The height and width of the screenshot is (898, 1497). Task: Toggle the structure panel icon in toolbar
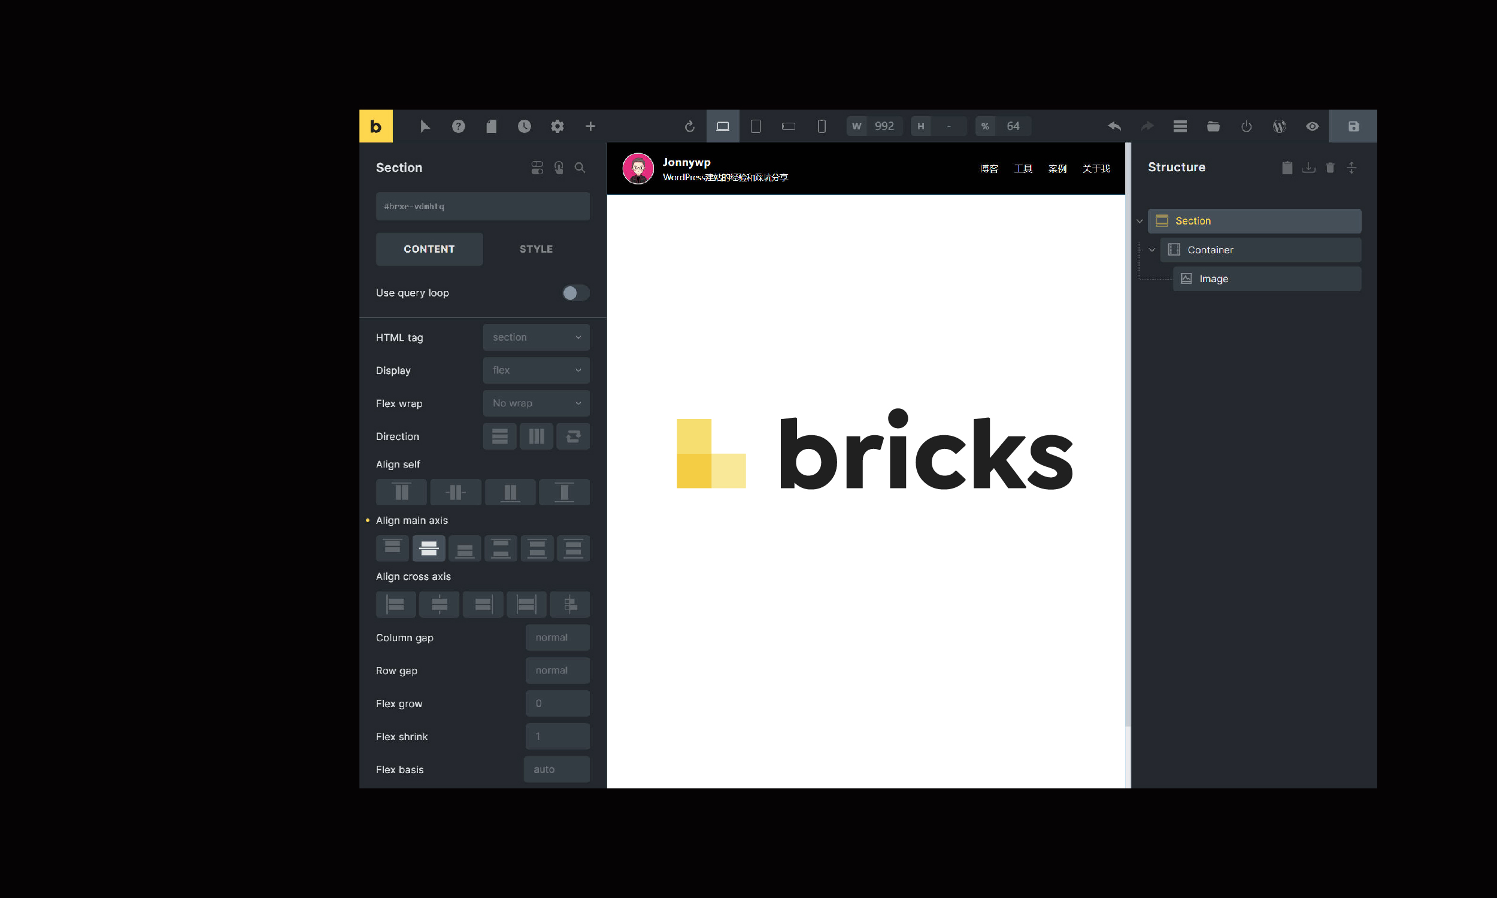click(x=1180, y=126)
